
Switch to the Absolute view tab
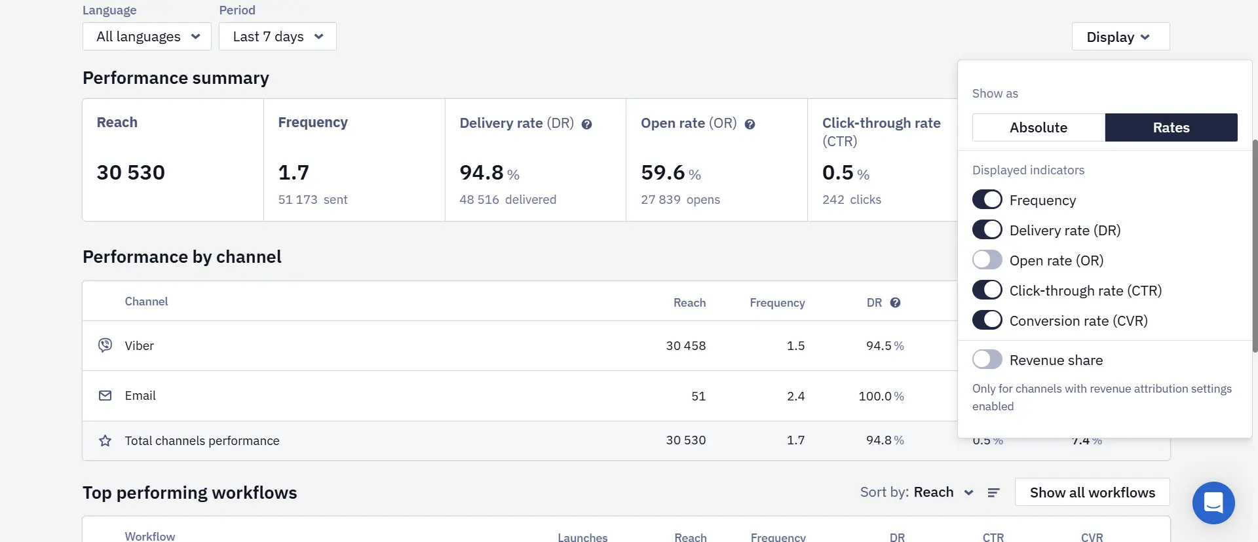[x=1039, y=128]
